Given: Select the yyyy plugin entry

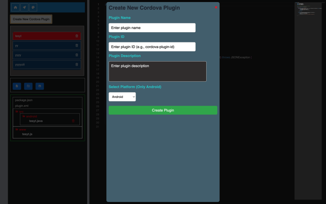Looking at the screenshot, I should click(x=47, y=55).
